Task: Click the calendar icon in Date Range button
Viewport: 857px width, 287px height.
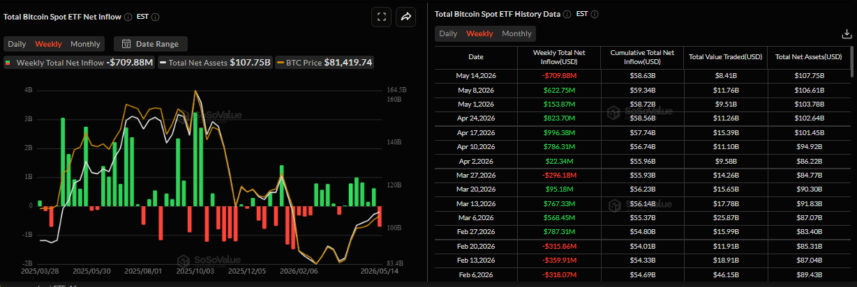Action: pyautogui.click(x=126, y=44)
